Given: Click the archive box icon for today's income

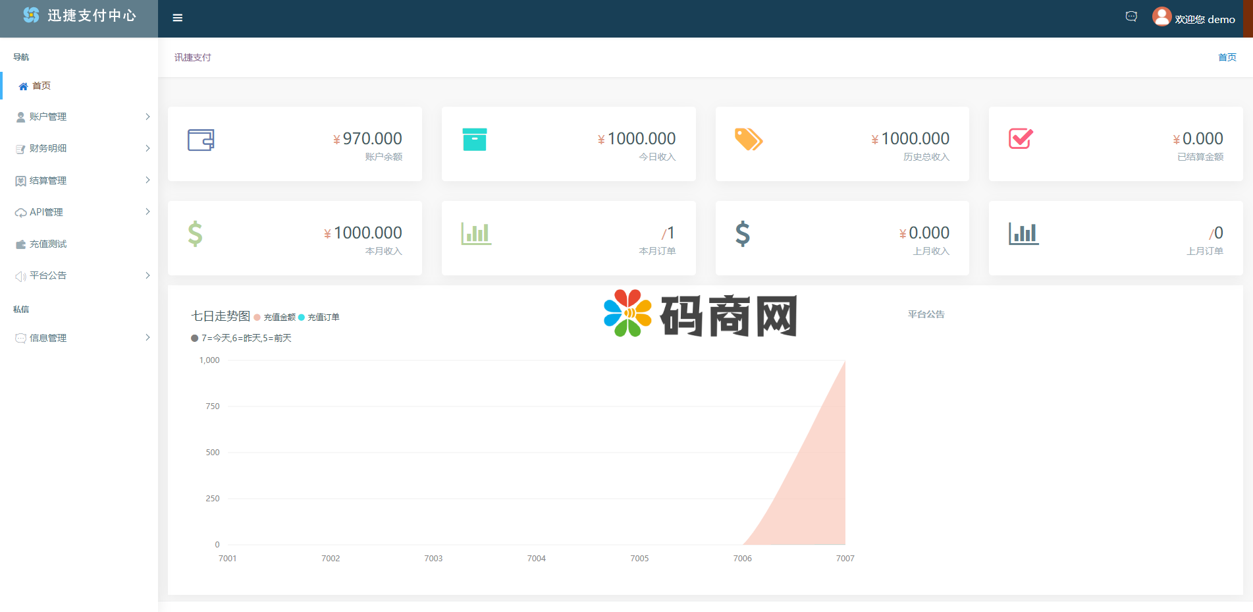Looking at the screenshot, I should click(474, 140).
